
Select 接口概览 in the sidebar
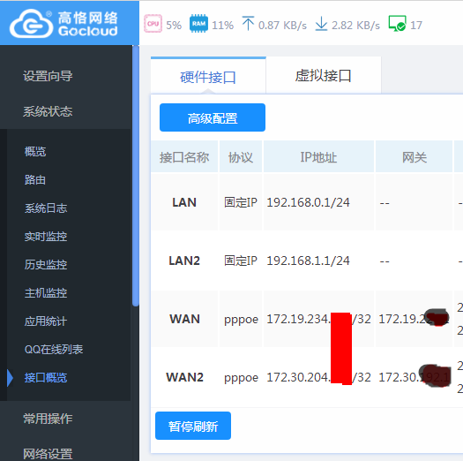46,378
